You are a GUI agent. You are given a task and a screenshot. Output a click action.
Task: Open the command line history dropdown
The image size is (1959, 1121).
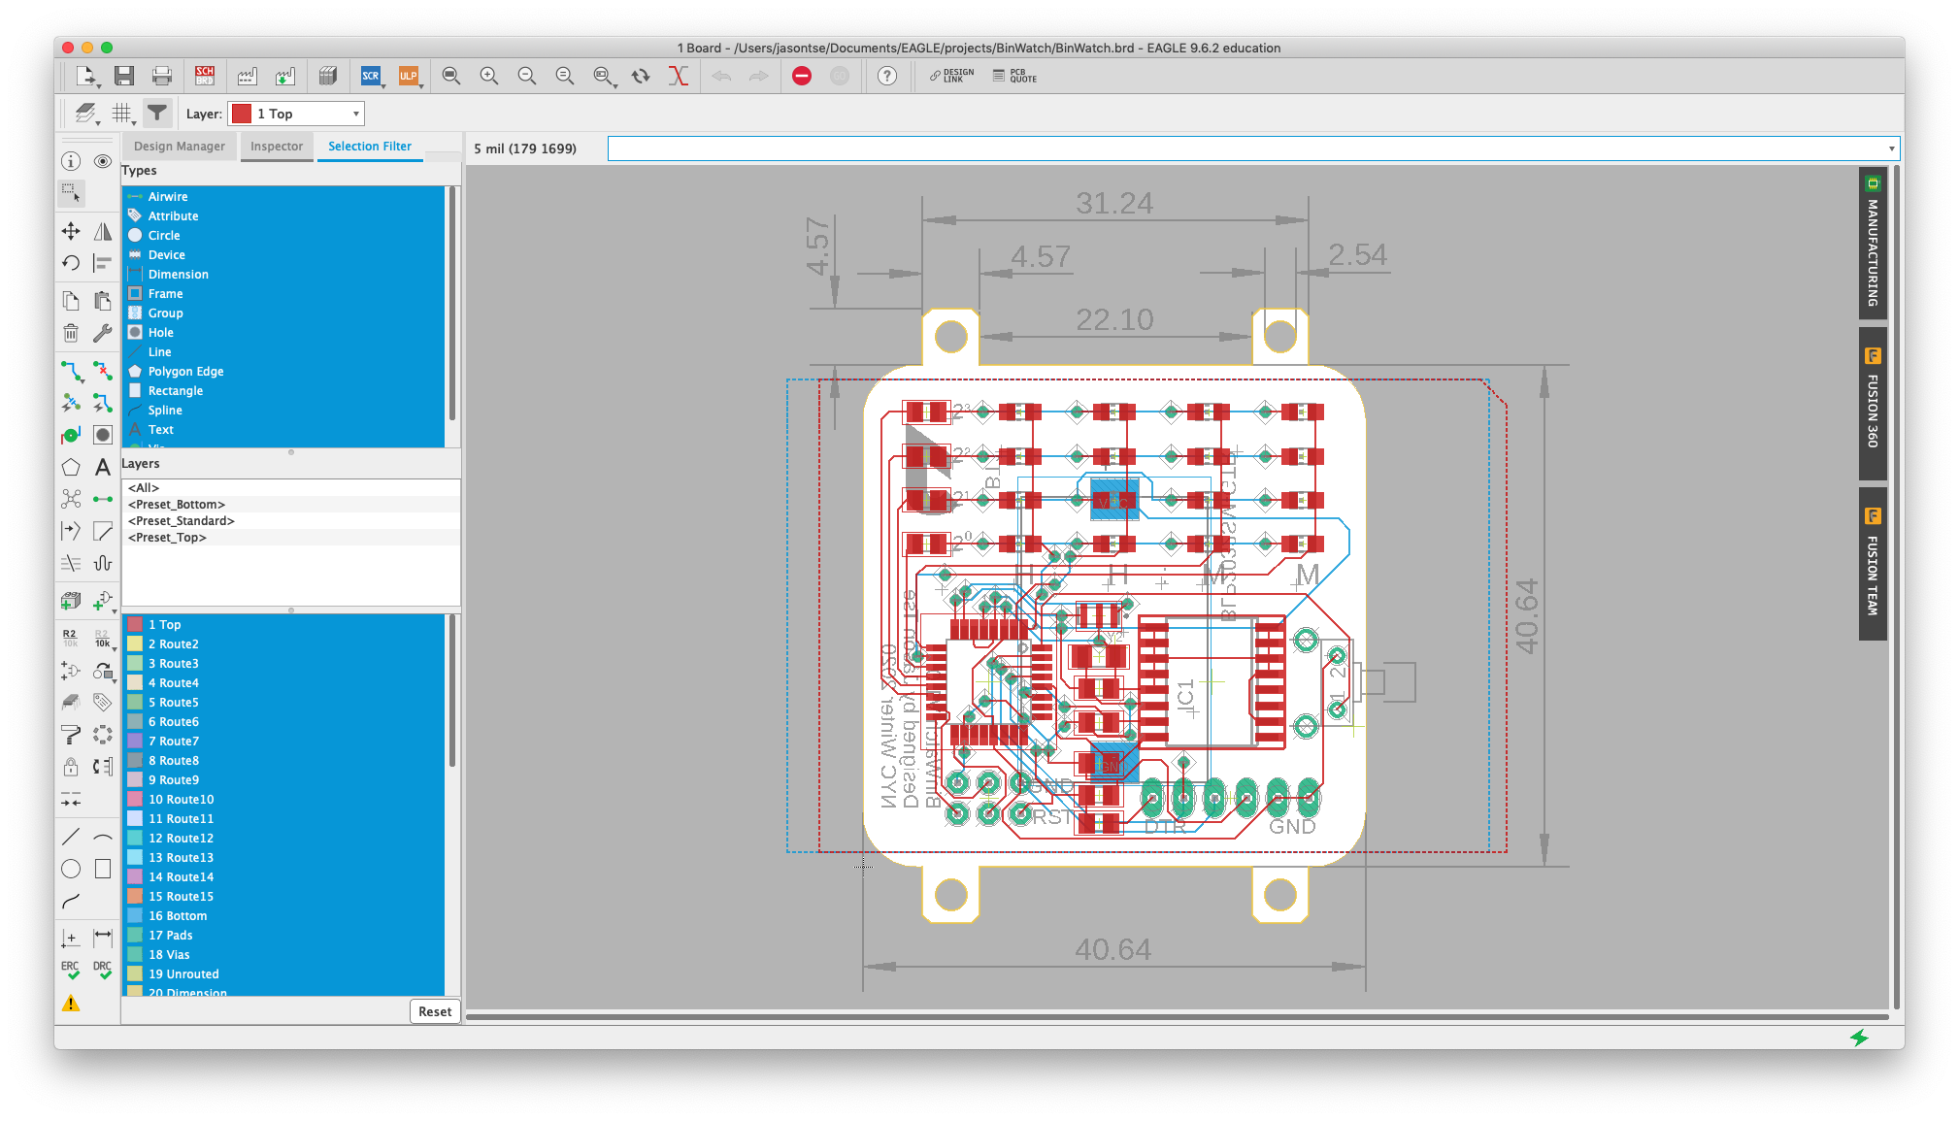(1891, 148)
